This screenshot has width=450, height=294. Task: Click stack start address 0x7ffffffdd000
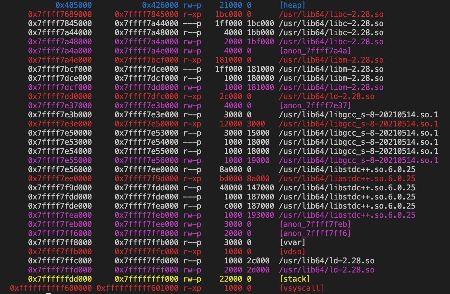coord(60,279)
